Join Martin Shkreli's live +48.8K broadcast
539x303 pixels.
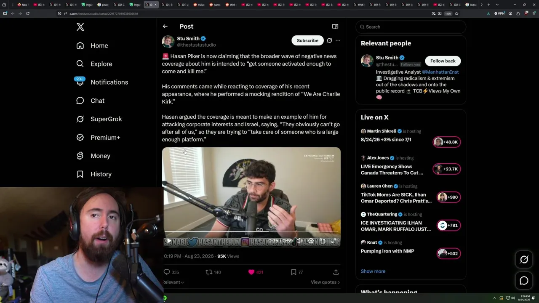point(447,142)
